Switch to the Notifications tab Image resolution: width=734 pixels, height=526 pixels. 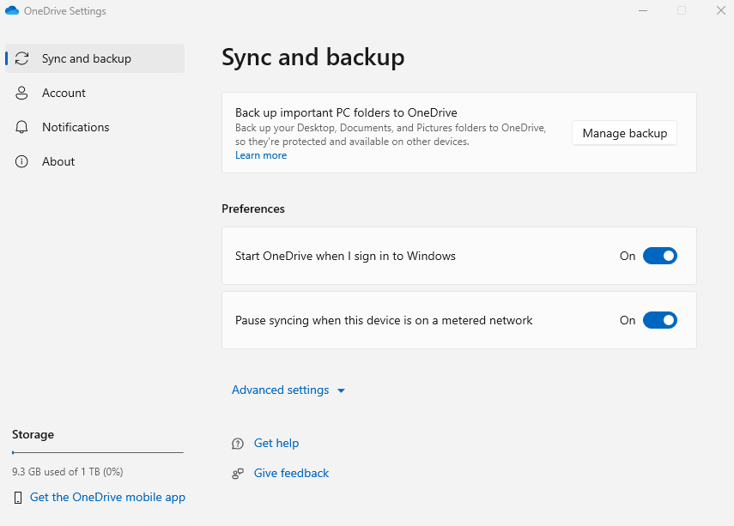(76, 127)
